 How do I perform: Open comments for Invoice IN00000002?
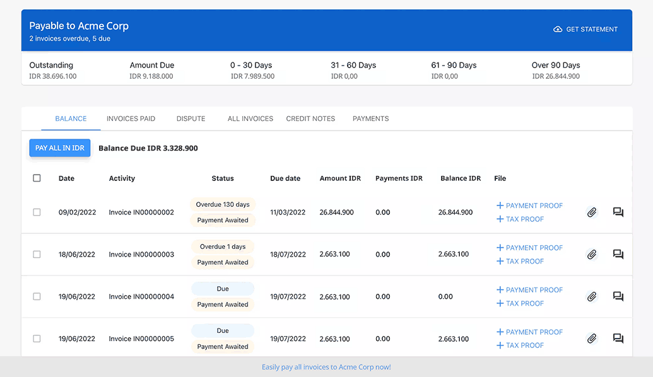click(618, 212)
